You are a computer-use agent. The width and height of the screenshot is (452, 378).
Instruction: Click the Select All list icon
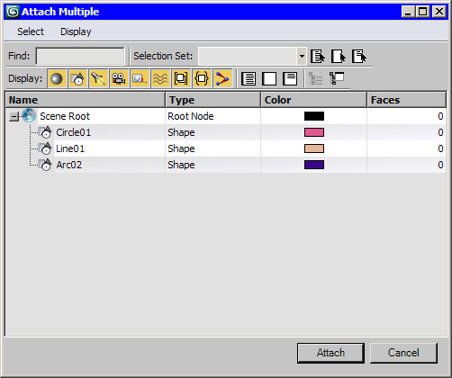pos(249,79)
